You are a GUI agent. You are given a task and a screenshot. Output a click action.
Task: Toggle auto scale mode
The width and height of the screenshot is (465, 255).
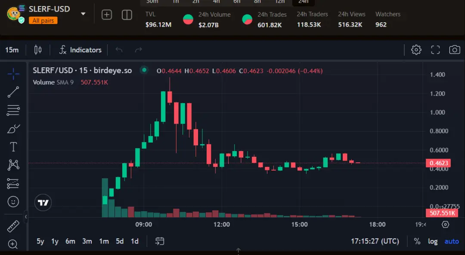[452, 241]
